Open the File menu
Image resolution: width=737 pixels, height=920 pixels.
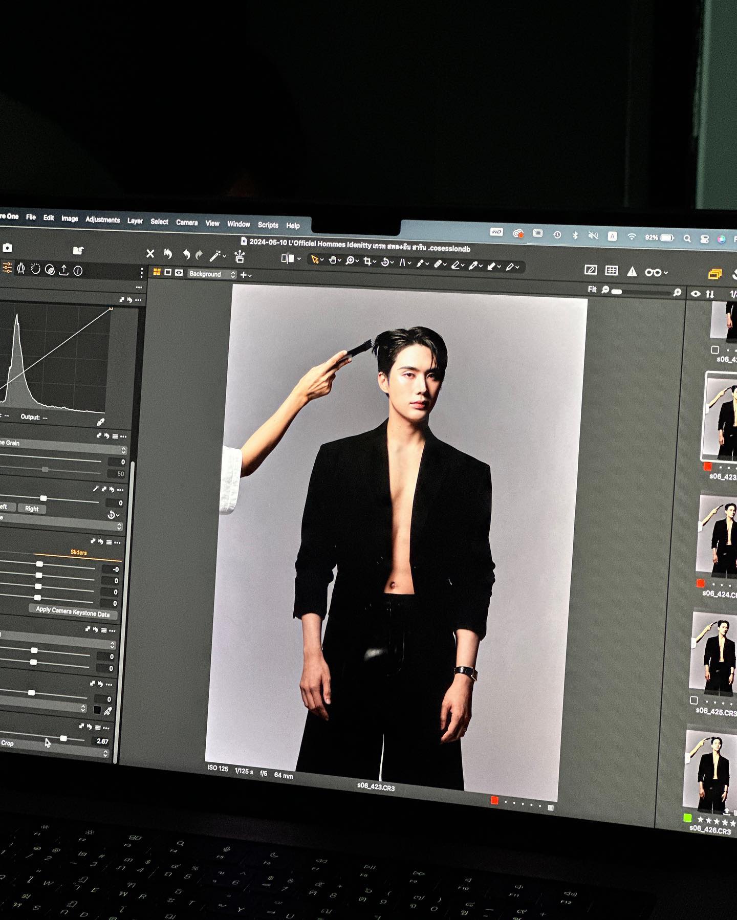point(31,217)
